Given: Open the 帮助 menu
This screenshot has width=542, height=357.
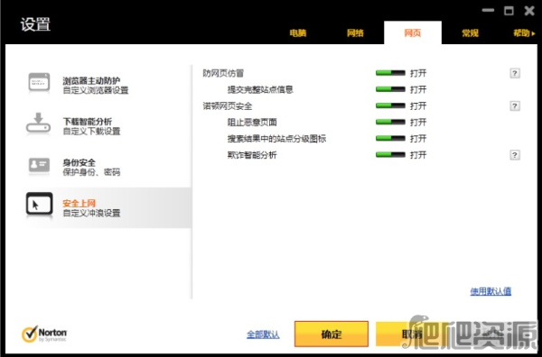Looking at the screenshot, I should [524, 33].
